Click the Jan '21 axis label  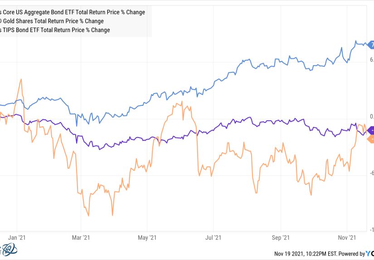pyautogui.click(x=17, y=237)
